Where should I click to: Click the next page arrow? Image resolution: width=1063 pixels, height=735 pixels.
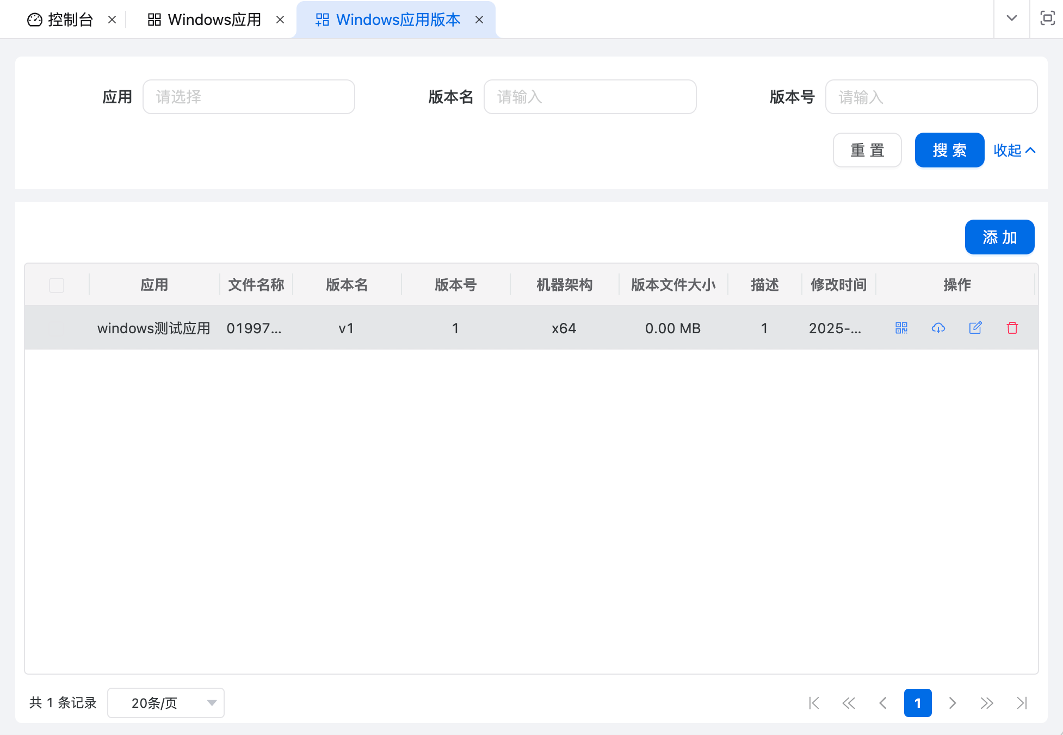(x=953, y=703)
